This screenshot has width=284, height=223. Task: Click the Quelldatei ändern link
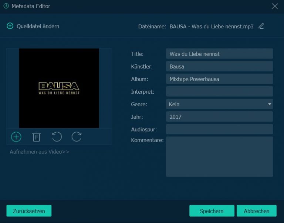(x=38, y=26)
